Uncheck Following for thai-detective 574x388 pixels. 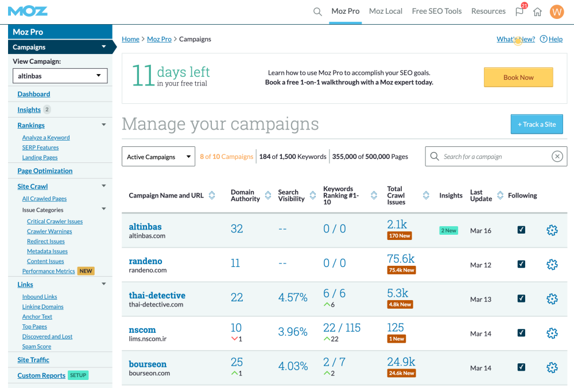pyautogui.click(x=521, y=298)
